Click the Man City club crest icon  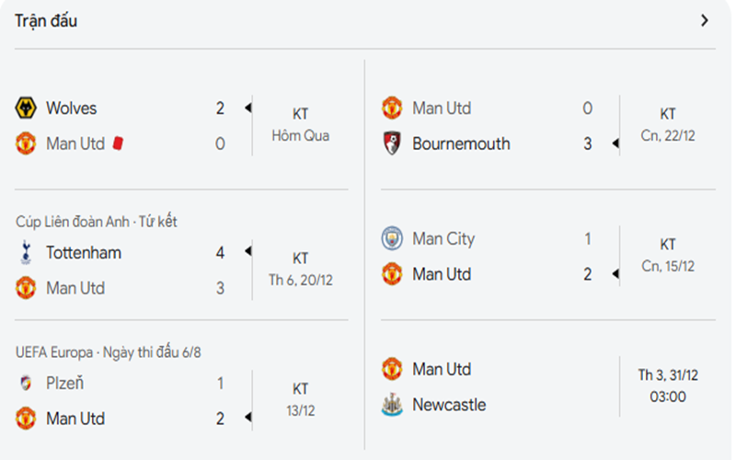[x=393, y=239]
